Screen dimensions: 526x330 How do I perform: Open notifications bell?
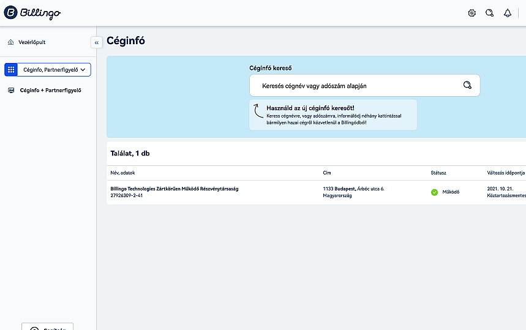coord(507,13)
